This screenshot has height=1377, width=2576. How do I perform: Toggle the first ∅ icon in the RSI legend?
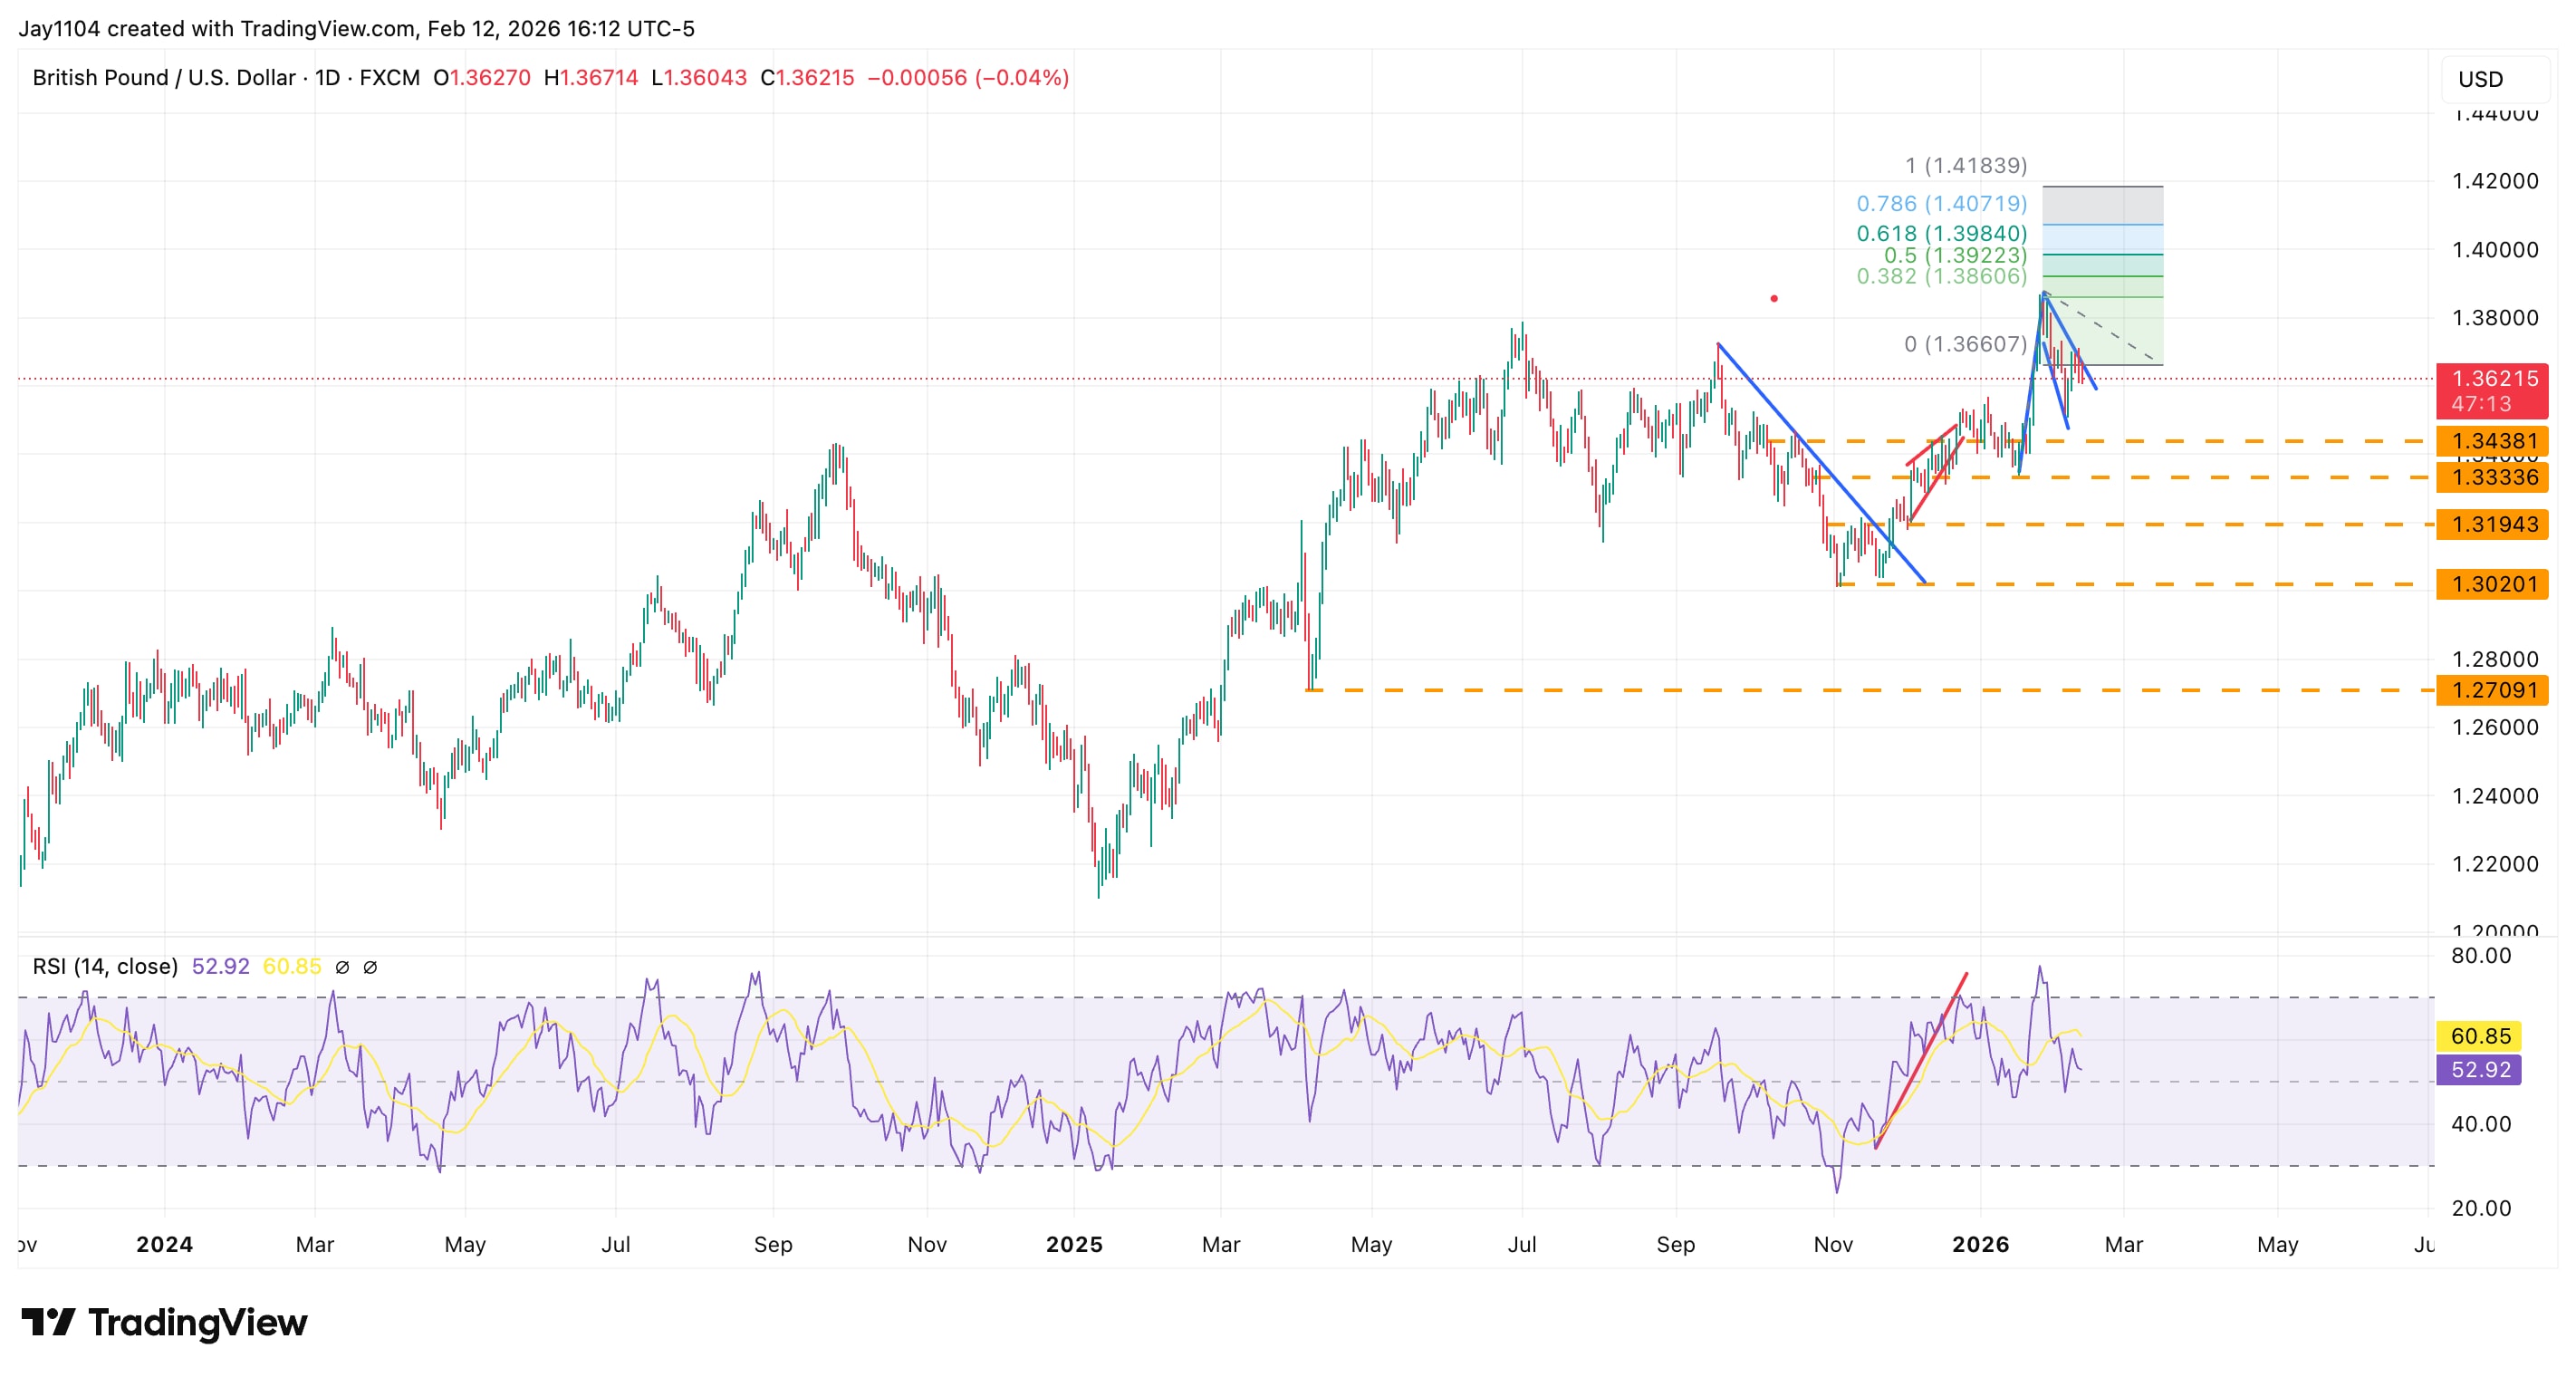pyautogui.click(x=344, y=966)
